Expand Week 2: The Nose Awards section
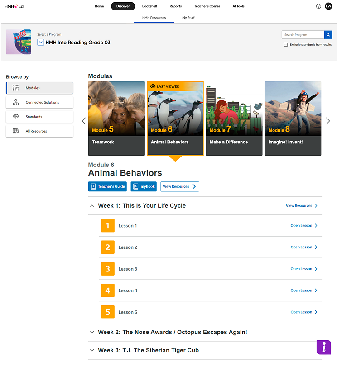 click(x=92, y=332)
